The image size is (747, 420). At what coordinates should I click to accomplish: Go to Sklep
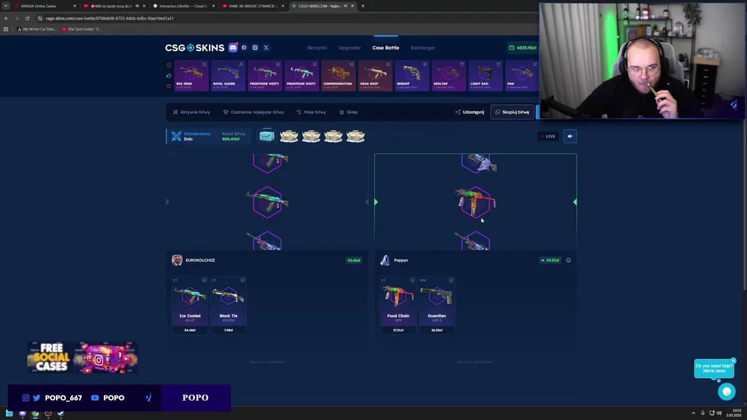348,112
